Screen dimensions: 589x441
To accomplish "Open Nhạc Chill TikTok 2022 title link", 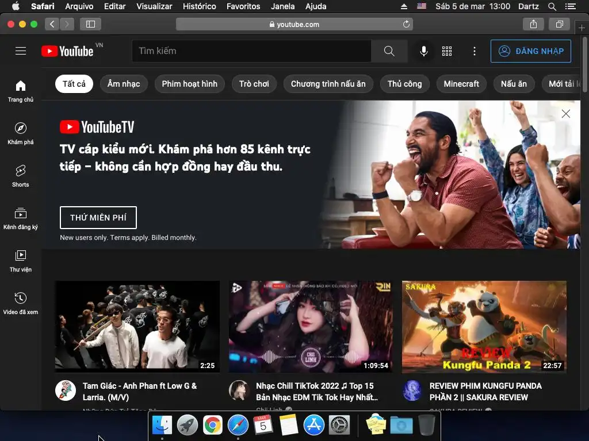I will 317,392.
